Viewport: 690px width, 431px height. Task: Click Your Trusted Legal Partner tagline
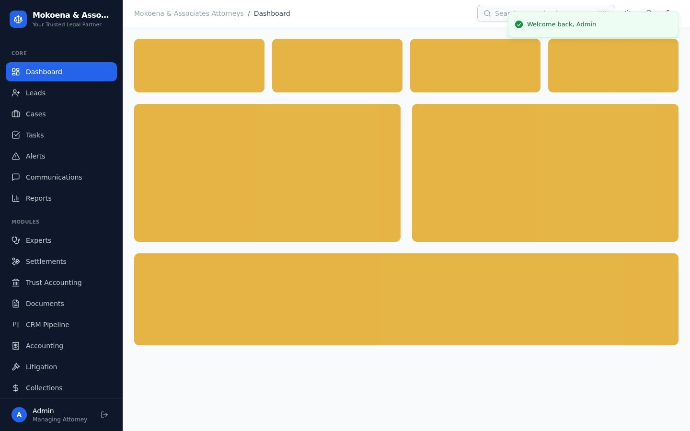67,24
